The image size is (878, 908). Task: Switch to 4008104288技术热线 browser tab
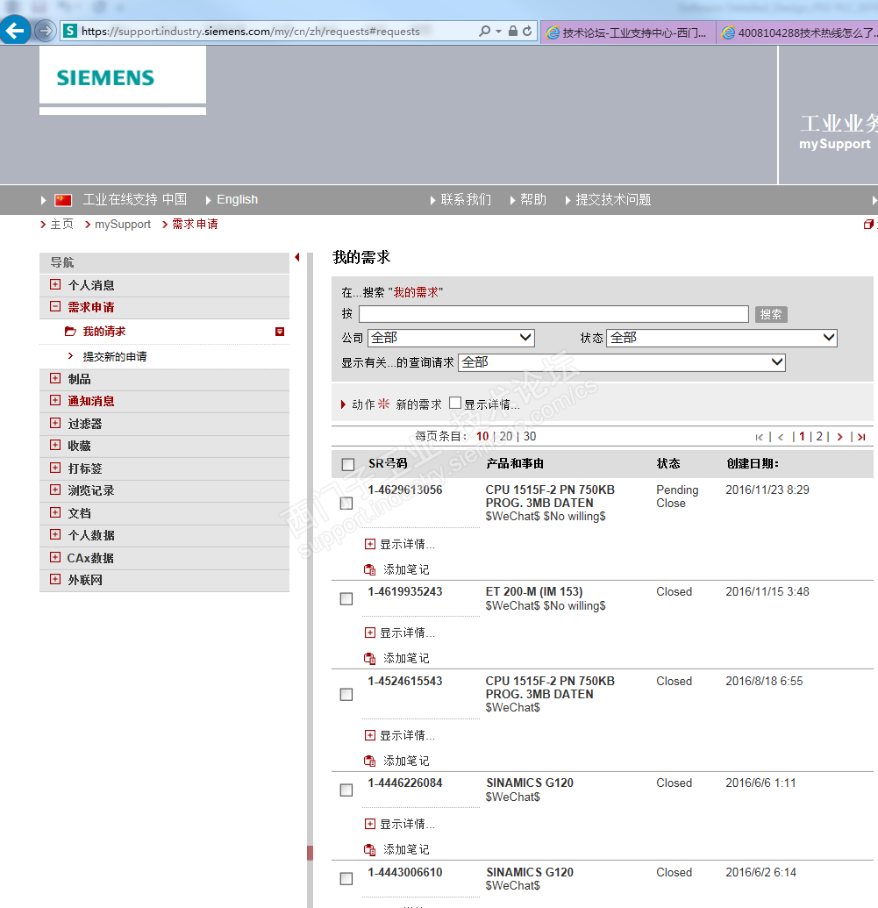click(x=798, y=32)
